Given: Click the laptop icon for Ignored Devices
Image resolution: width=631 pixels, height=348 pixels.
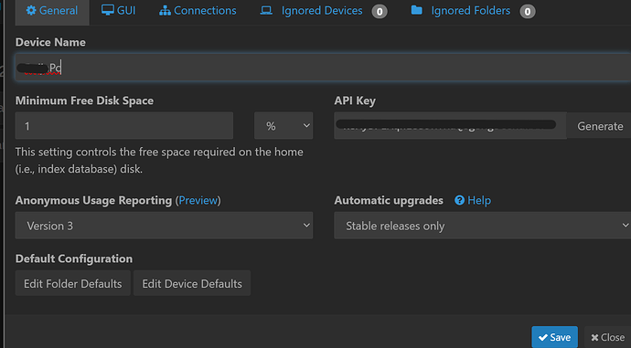Looking at the screenshot, I should (x=266, y=10).
